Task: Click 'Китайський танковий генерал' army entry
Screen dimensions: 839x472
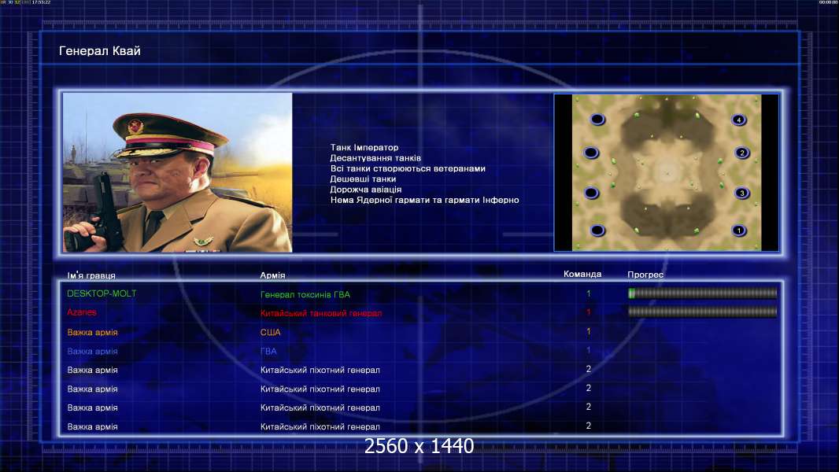Action: click(321, 313)
